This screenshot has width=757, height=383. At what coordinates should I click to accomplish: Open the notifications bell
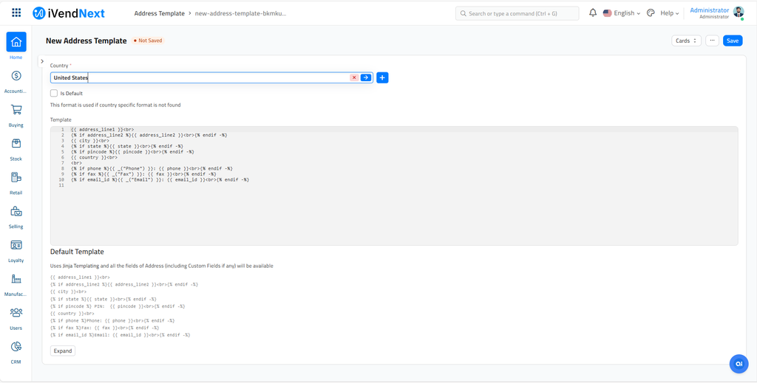tap(593, 13)
